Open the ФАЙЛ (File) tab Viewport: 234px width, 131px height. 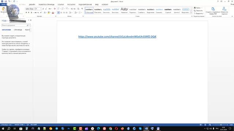click(3, 5)
